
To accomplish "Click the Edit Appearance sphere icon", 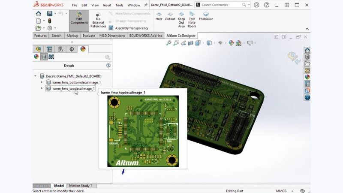I will 231,43.
